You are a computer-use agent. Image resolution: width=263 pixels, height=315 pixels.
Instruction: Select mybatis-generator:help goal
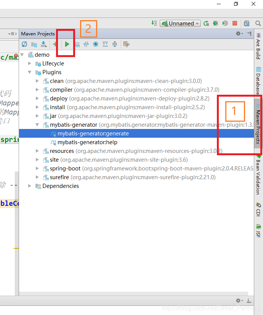(x=136, y=142)
